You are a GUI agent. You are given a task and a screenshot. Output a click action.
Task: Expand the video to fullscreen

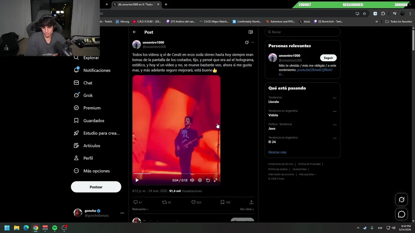tap(216, 180)
